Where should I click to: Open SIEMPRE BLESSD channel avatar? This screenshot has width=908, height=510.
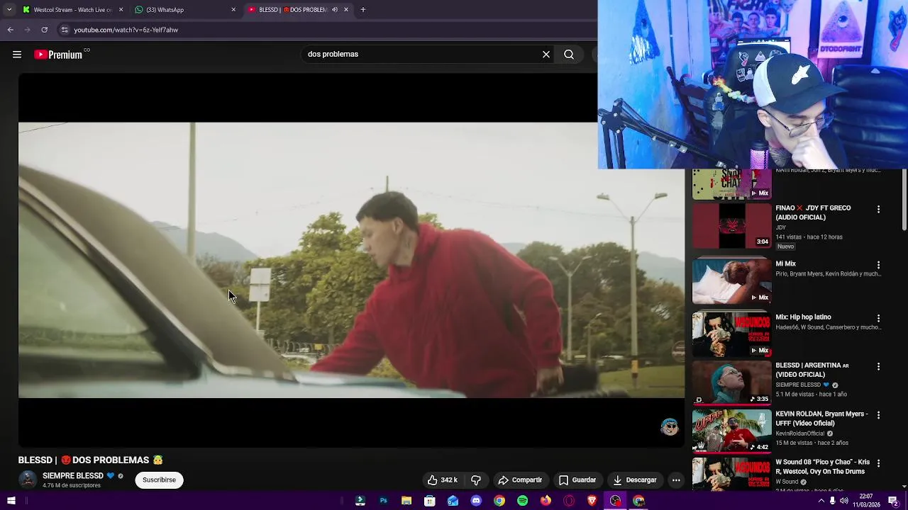[x=28, y=480]
